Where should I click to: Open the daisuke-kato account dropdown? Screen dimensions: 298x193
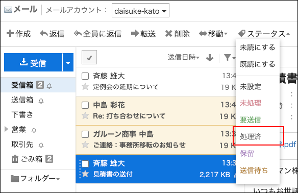click(140, 10)
